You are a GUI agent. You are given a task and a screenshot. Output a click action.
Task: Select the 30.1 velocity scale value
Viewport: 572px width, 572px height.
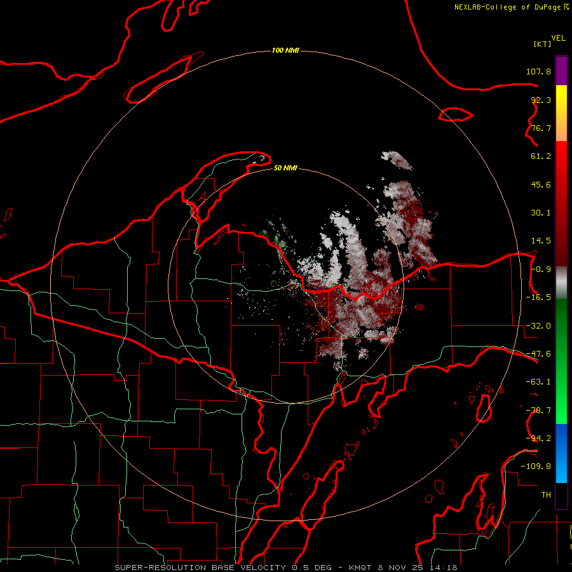click(x=541, y=213)
